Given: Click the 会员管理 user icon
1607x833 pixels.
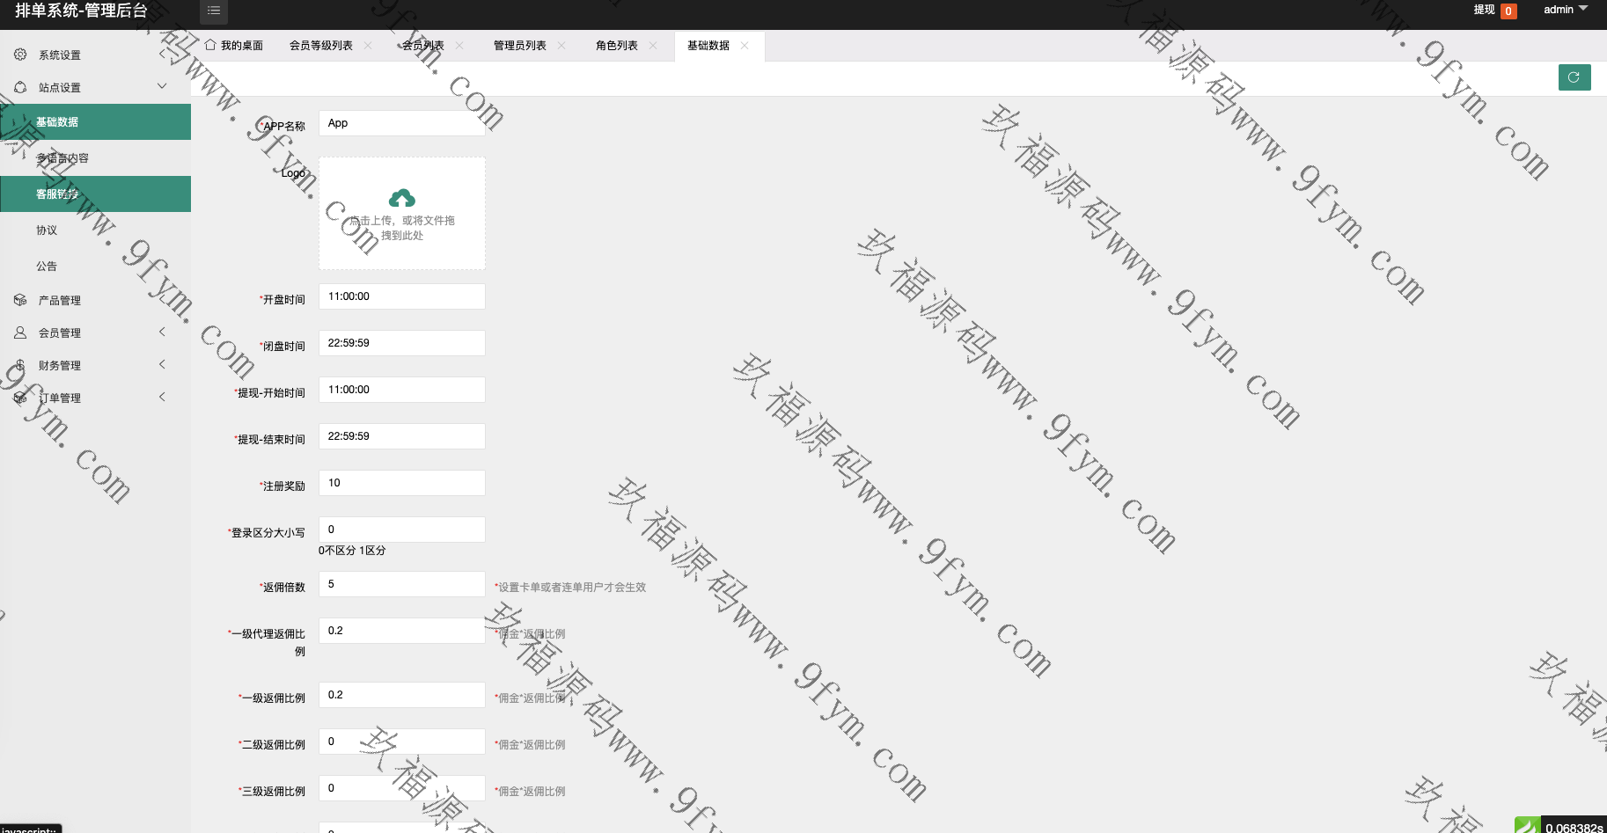Looking at the screenshot, I should click(x=20, y=332).
